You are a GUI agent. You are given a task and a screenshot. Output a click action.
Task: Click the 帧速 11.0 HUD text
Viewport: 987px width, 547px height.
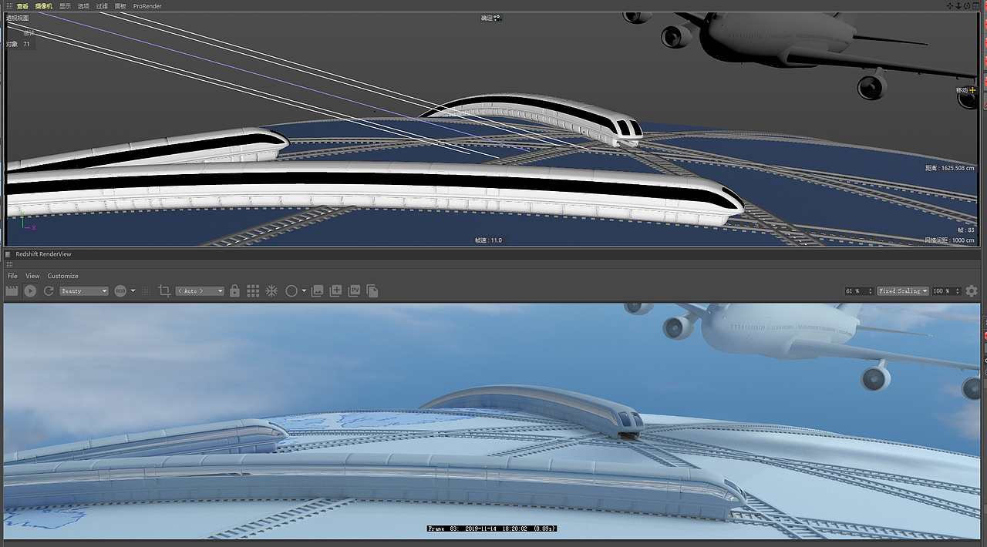pyautogui.click(x=488, y=240)
